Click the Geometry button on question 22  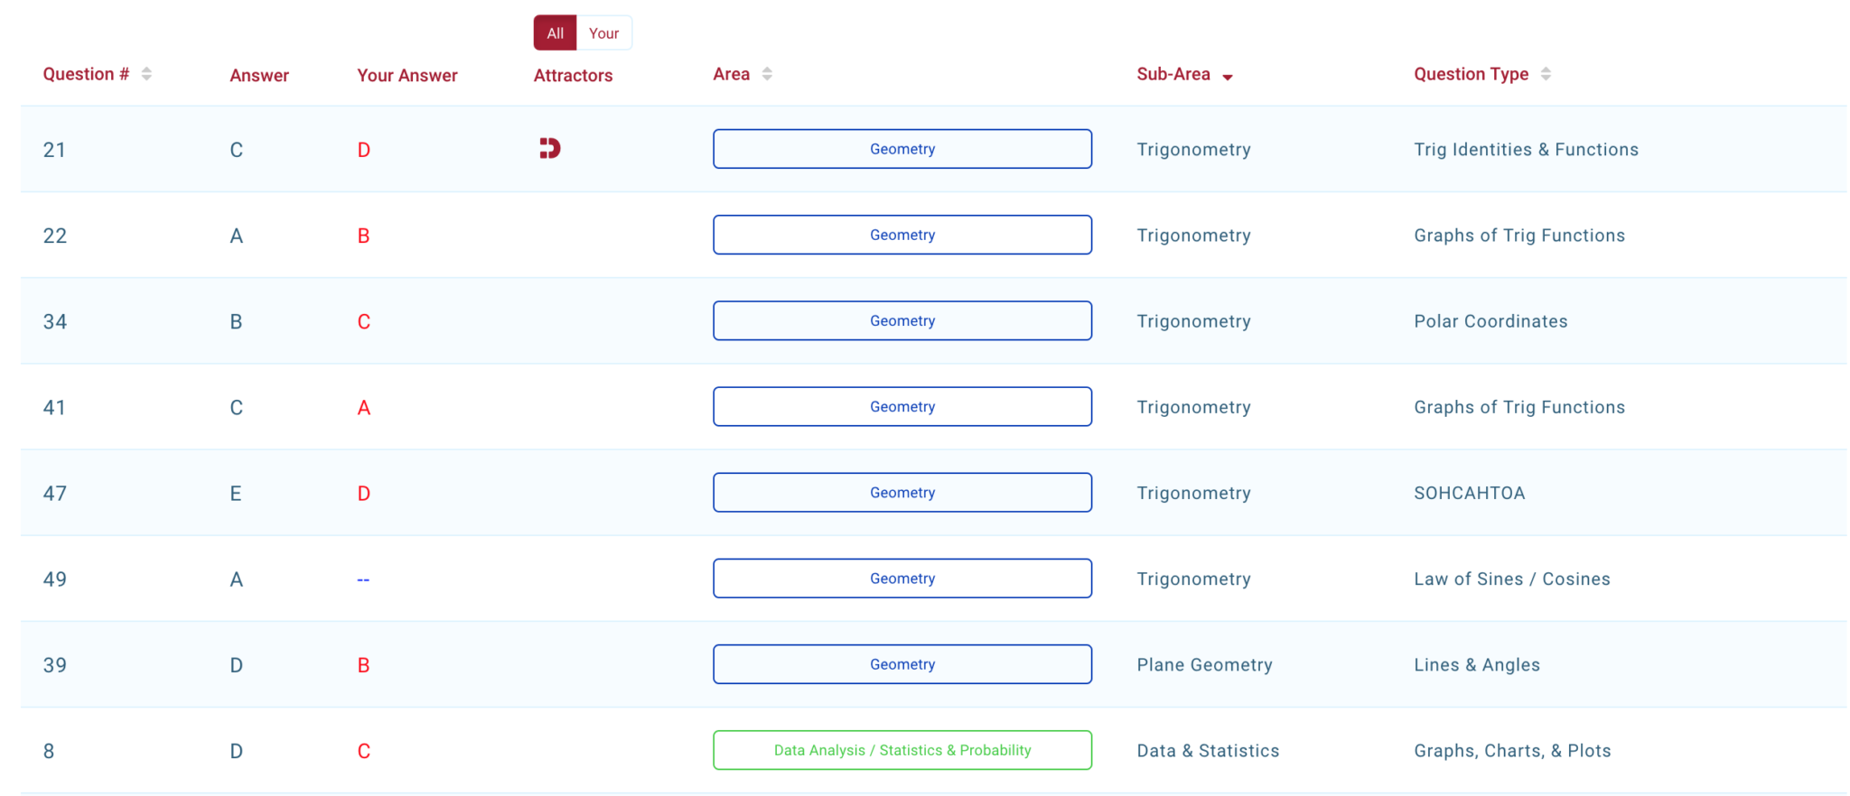902,235
